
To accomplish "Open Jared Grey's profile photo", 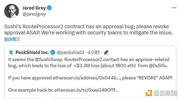I will point(11,11).
